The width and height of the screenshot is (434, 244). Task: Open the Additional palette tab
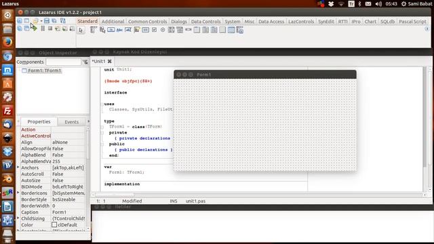click(113, 21)
